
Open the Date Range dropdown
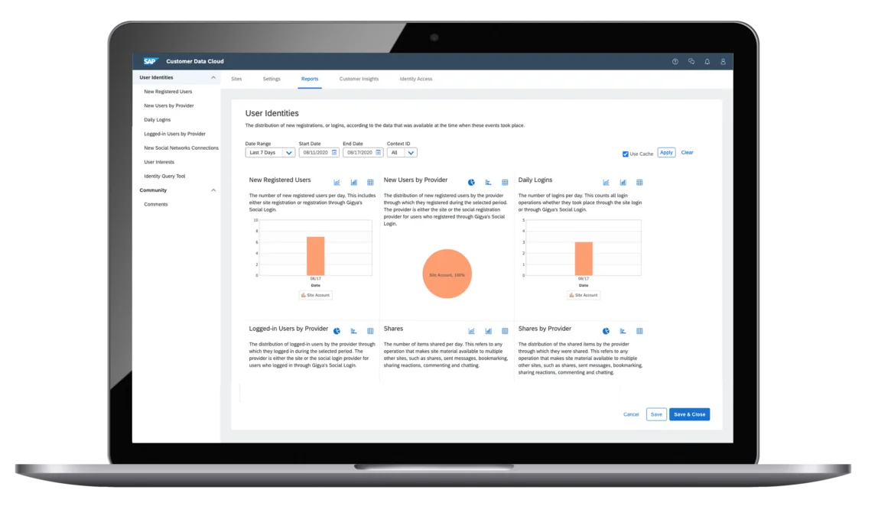(289, 152)
